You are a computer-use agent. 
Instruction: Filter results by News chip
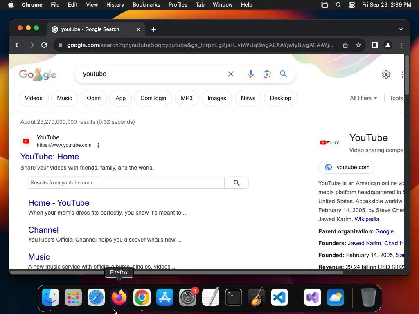tap(248, 98)
